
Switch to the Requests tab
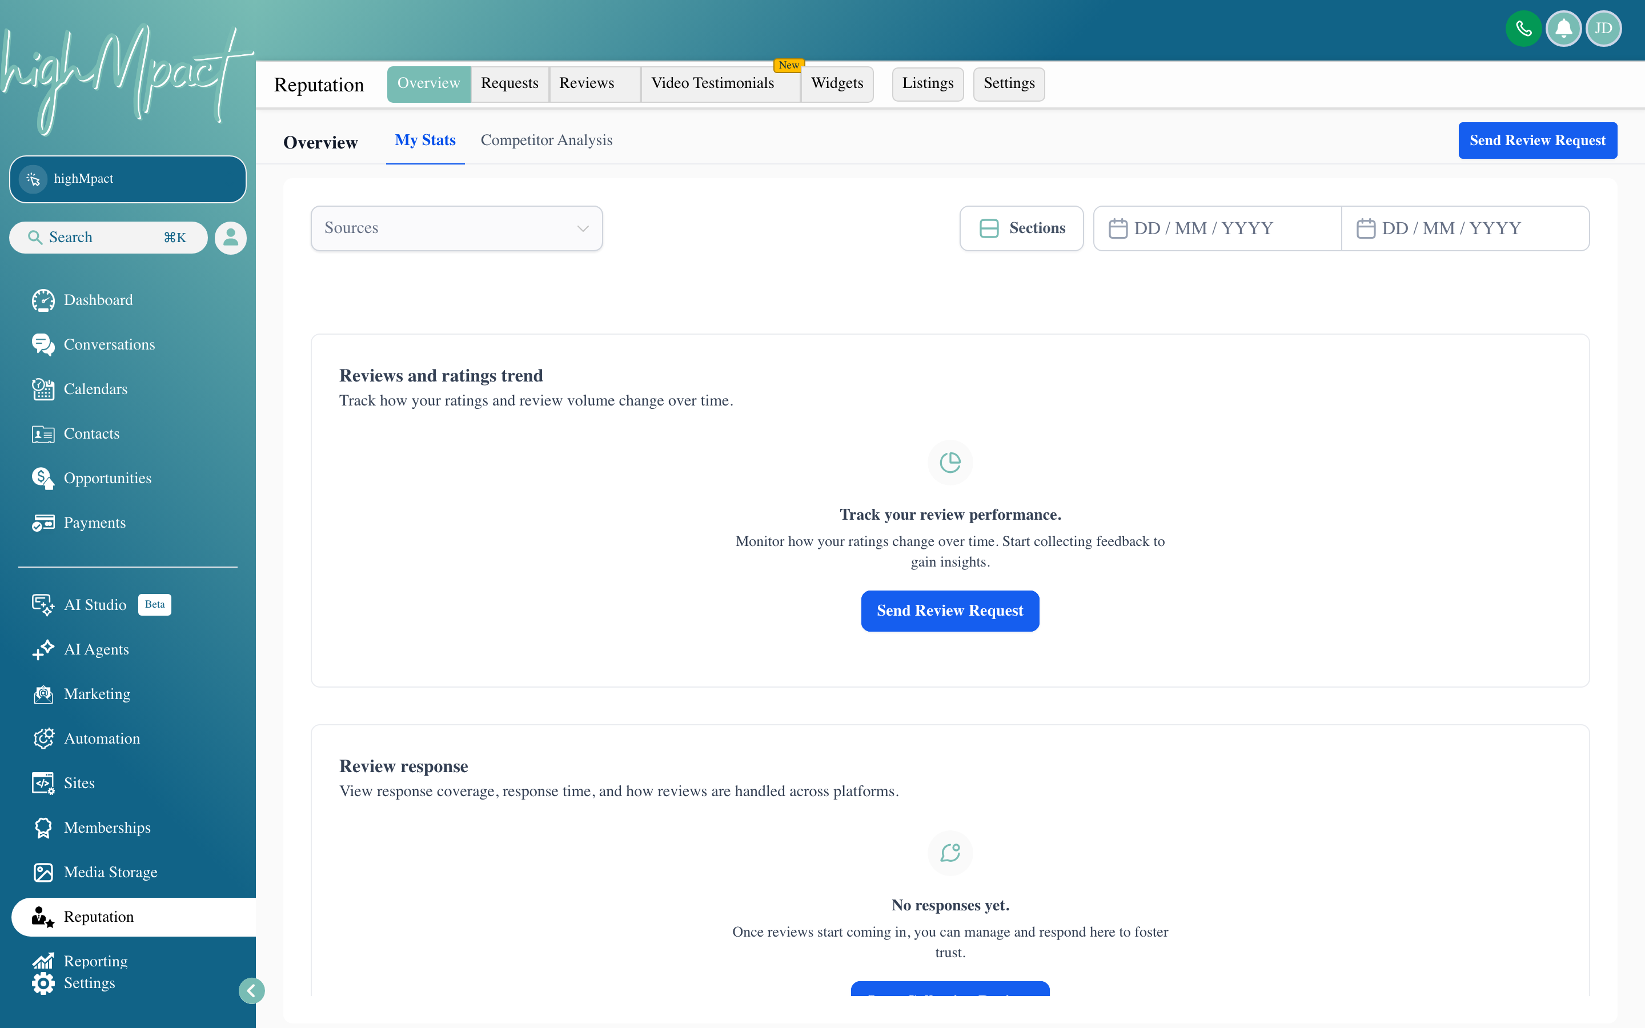[510, 83]
